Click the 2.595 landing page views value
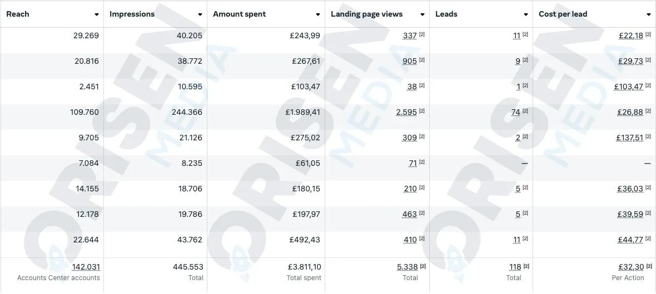Screen dimensions: 656x294 click(406, 112)
